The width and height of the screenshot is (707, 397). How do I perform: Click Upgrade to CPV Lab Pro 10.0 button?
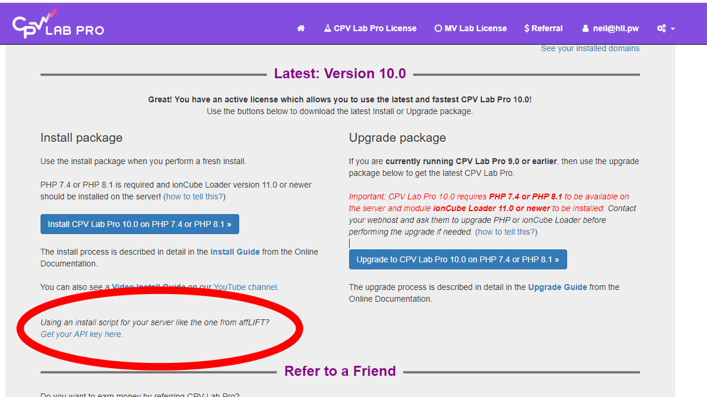click(x=458, y=259)
